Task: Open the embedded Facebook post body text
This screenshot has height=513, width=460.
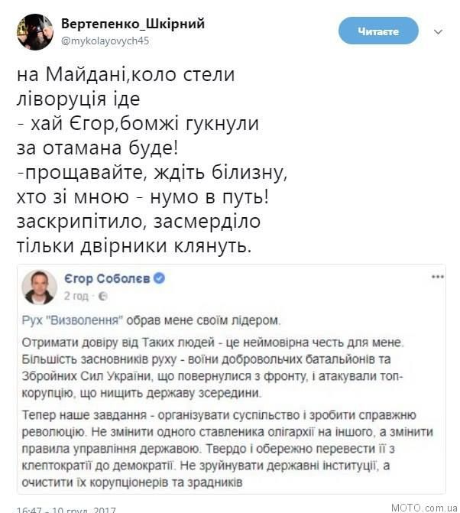Action: click(228, 401)
